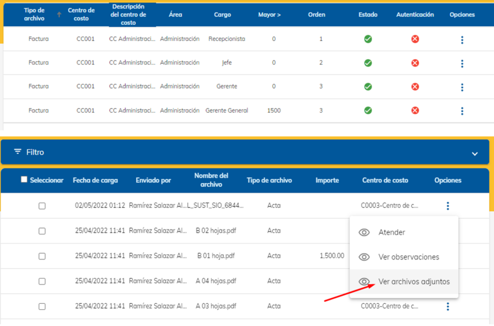Viewport: 494px width, 326px height.
Task: Sort by the Centro de costo header in the upper table
Action: (x=81, y=14)
